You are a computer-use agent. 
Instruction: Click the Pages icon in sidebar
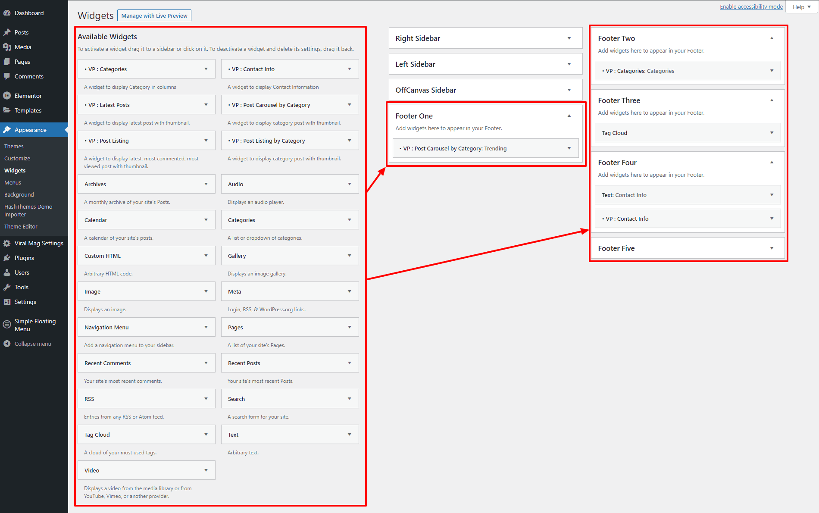(x=7, y=62)
